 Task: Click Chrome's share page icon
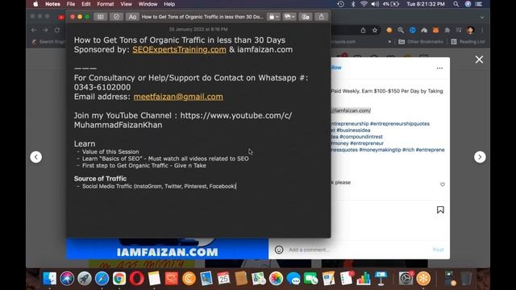(x=363, y=31)
